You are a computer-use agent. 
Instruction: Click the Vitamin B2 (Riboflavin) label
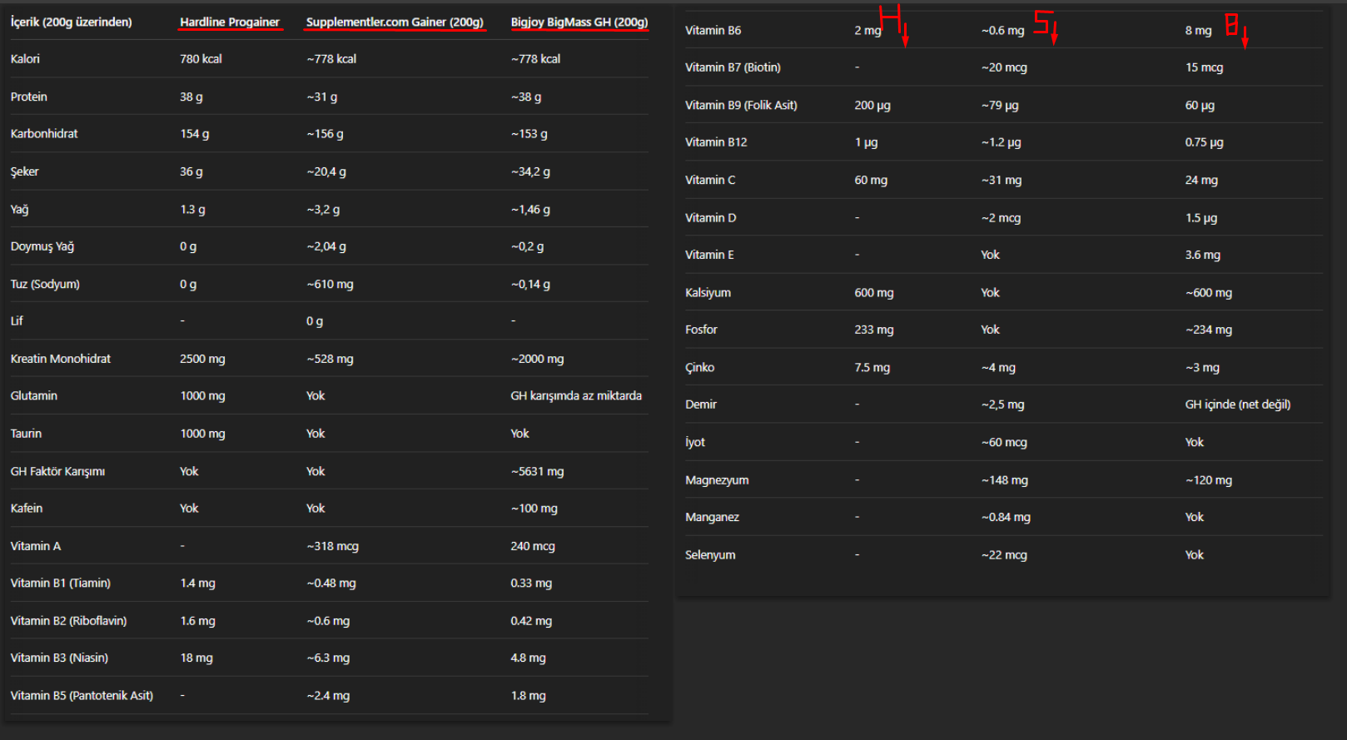pyautogui.click(x=69, y=621)
